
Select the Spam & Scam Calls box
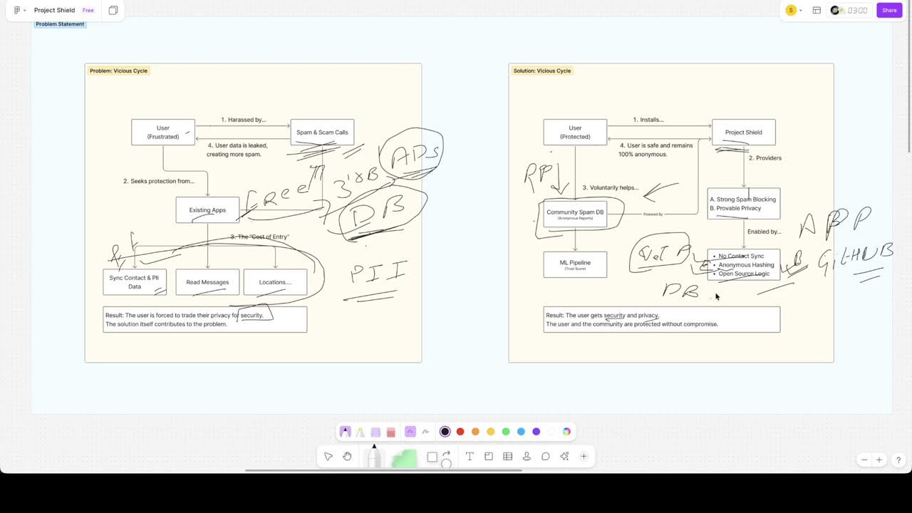[322, 133]
